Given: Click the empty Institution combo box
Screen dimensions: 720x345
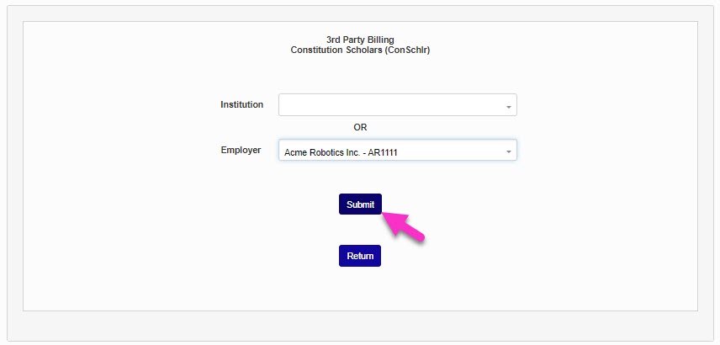Looking at the screenshot, I should pos(391,105).
